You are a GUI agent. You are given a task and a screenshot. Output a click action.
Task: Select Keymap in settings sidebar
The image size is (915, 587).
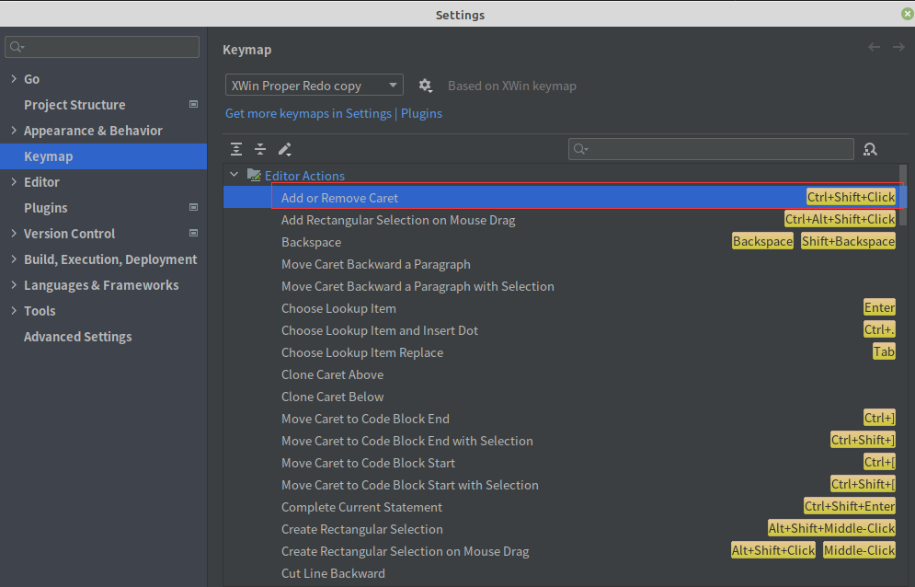103,156
